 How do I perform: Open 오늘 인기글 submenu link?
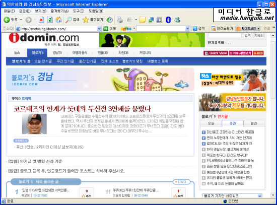[43, 61]
